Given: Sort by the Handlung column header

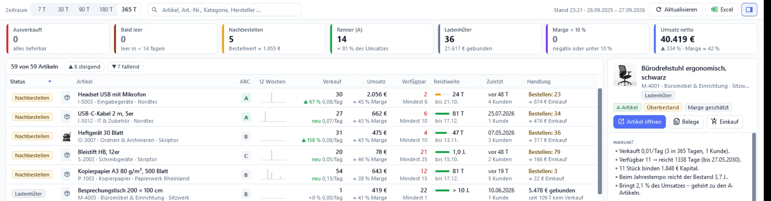Looking at the screenshot, I should [539, 82].
